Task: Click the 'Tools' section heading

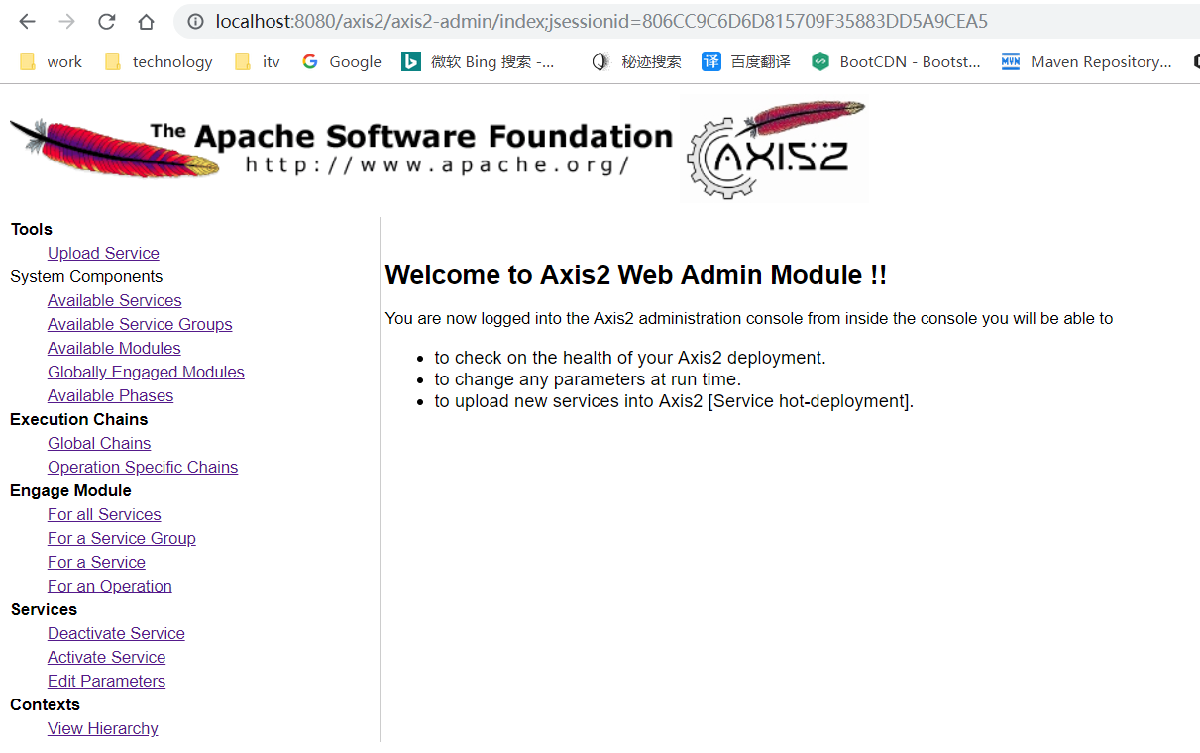Action: coord(32,229)
